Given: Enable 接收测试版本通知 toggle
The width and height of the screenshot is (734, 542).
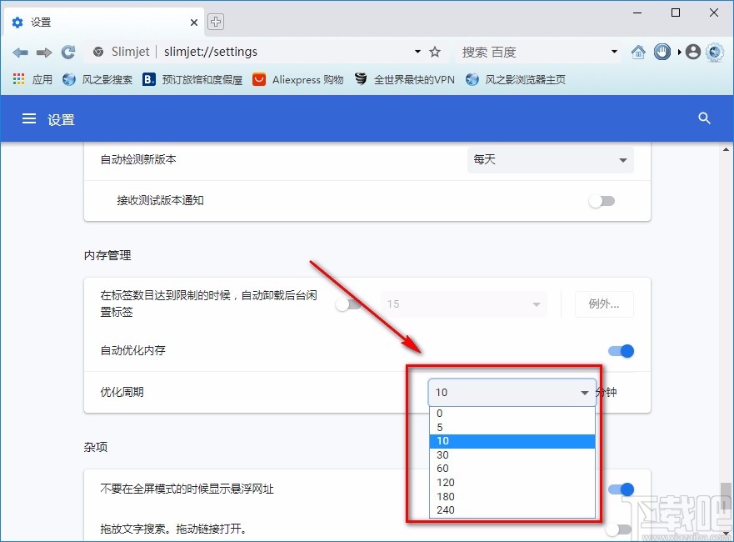Looking at the screenshot, I should point(602,201).
